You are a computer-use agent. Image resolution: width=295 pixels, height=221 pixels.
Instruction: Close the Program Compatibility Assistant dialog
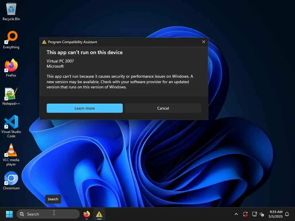point(204,42)
